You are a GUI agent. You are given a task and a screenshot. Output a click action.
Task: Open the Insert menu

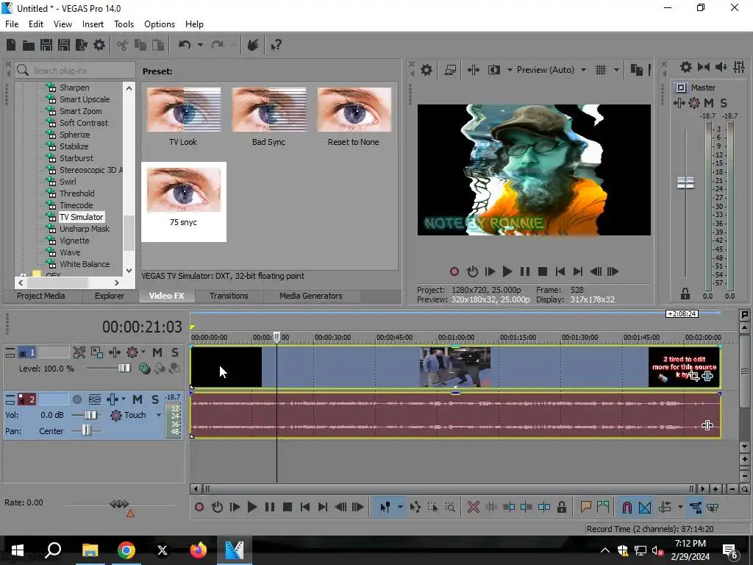pyautogui.click(x=93, y=24)
